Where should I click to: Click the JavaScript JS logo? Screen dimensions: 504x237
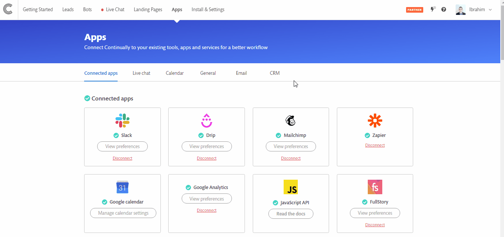point(291,187)
